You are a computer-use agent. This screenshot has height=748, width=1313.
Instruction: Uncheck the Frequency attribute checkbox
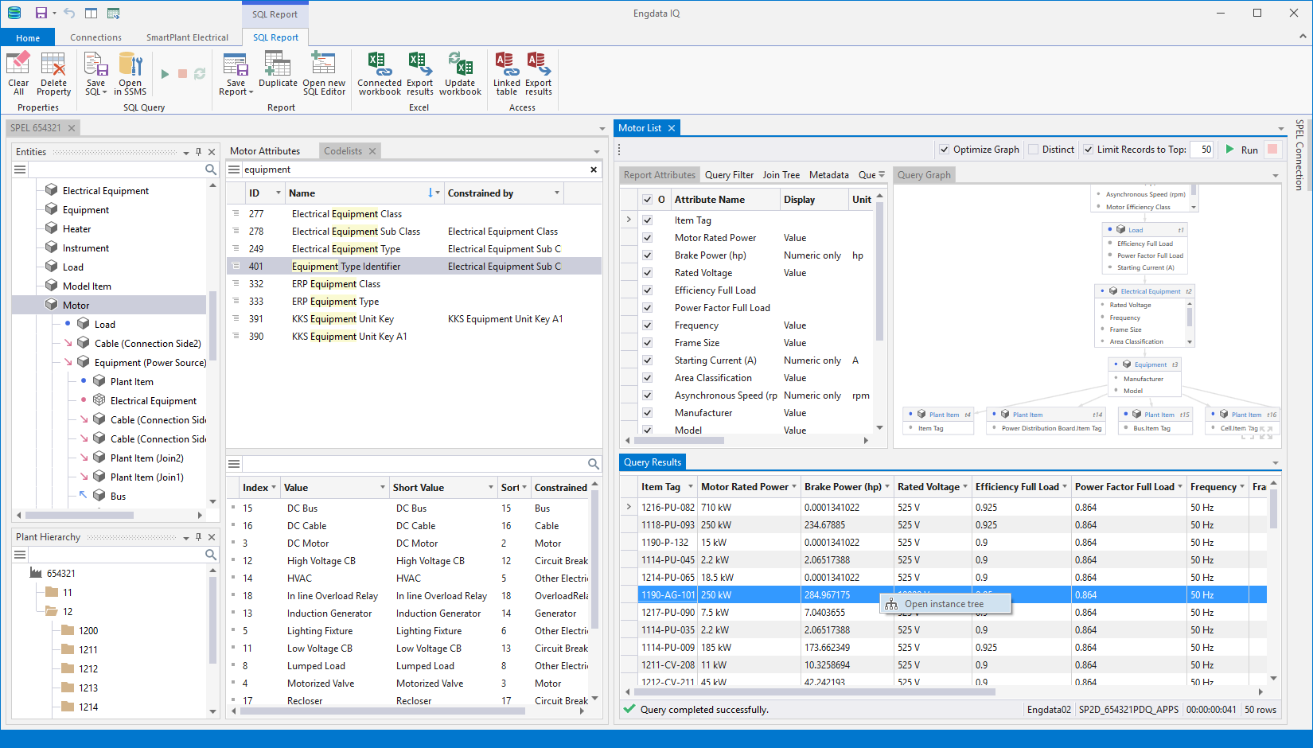click(648, 325)
